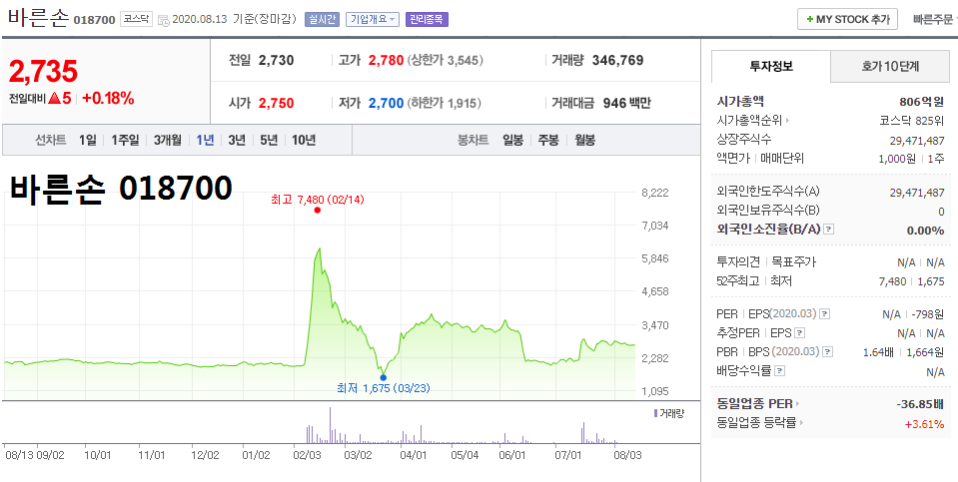Click the 상장주식수 label
958x482 pixels.
coord(743,140)
